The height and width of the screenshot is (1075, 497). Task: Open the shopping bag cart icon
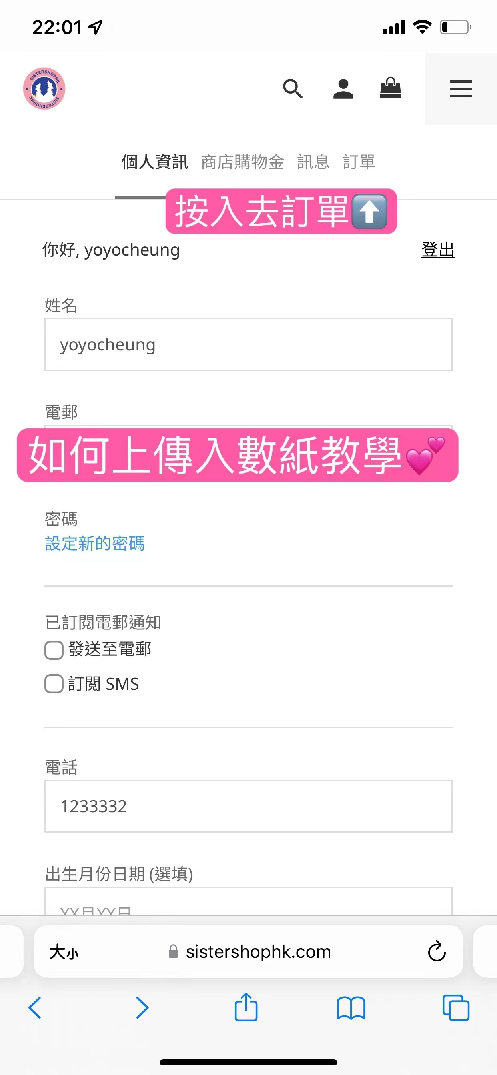tap(391, 88)
